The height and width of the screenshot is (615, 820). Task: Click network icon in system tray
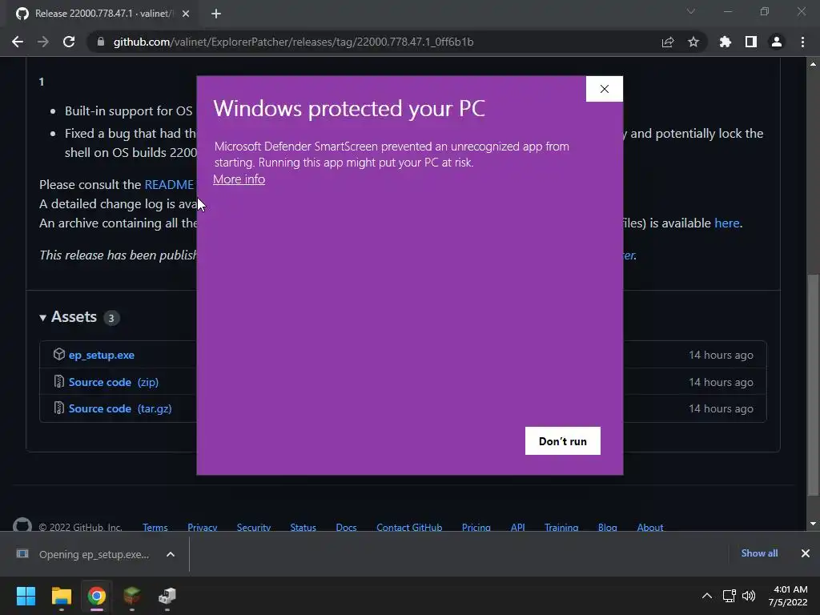pyautogui.click(x=729, y=596)
